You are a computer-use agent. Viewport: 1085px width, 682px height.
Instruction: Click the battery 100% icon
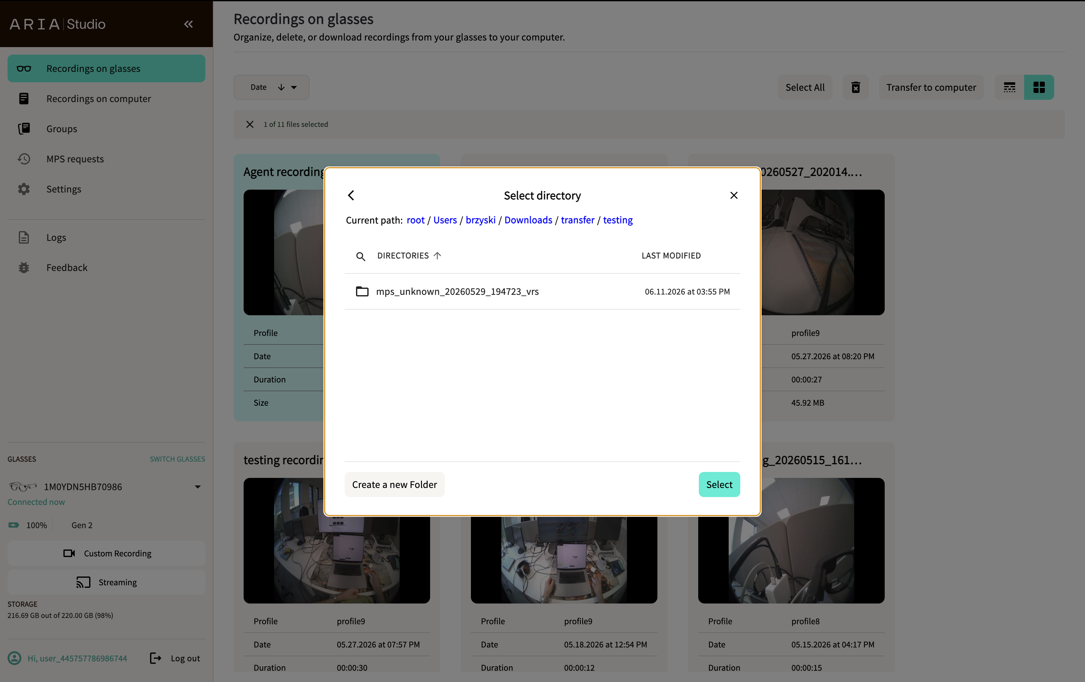(x=13, y=525)
